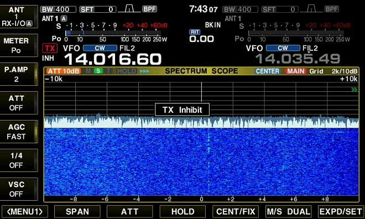Switch menu set with MENU1 key

[25, 212]
